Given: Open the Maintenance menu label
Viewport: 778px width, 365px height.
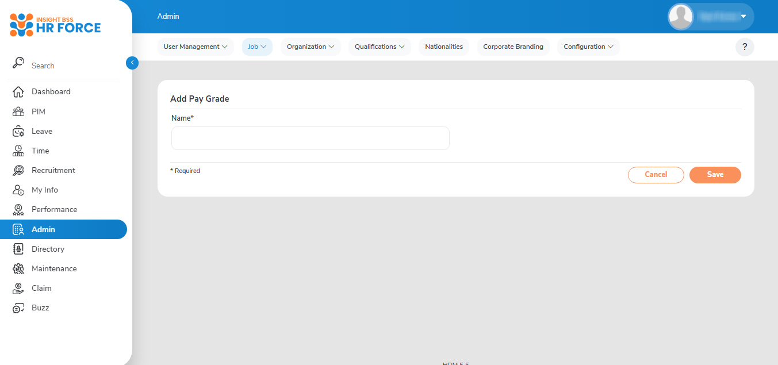Looking at the screenshot, I should (54, 268).
